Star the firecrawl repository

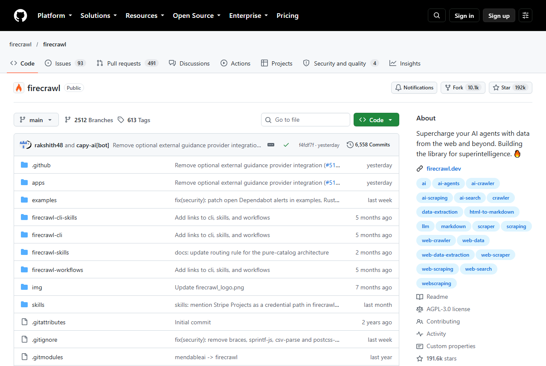511,88
